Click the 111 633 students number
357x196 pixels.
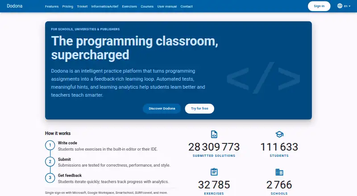[279, 147]
